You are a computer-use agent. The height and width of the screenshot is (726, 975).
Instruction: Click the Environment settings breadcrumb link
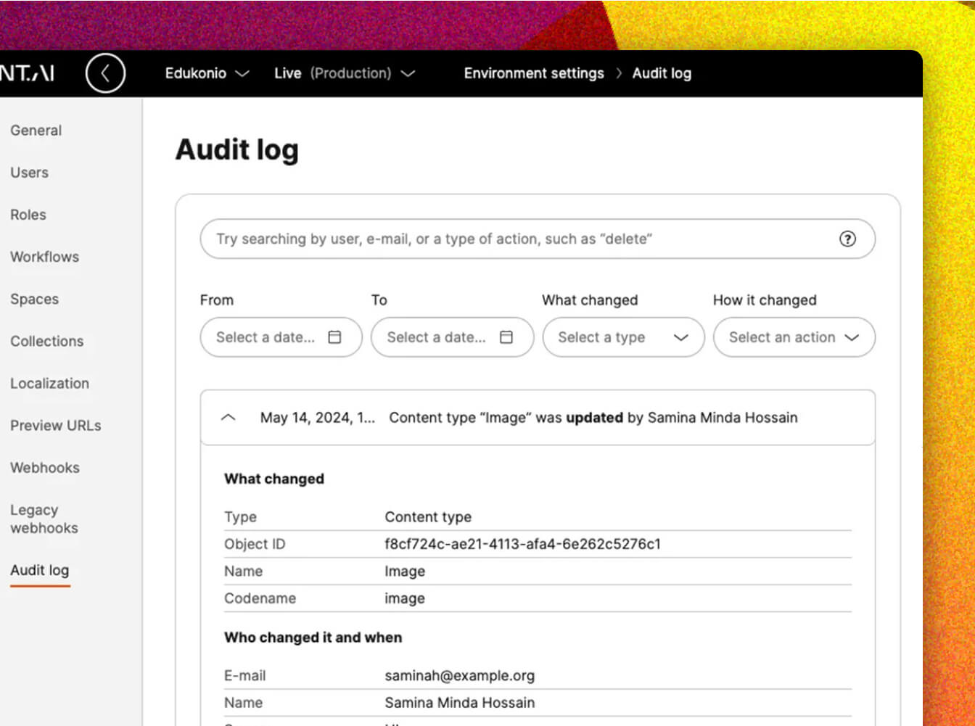click(534, 73)
